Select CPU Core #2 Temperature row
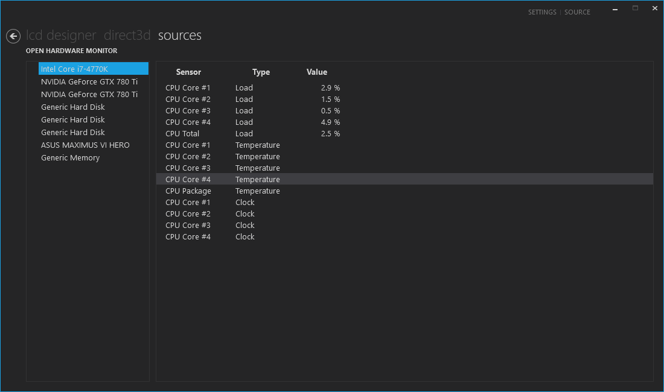This screenshot has width=664, height=392. pos(404,156)
